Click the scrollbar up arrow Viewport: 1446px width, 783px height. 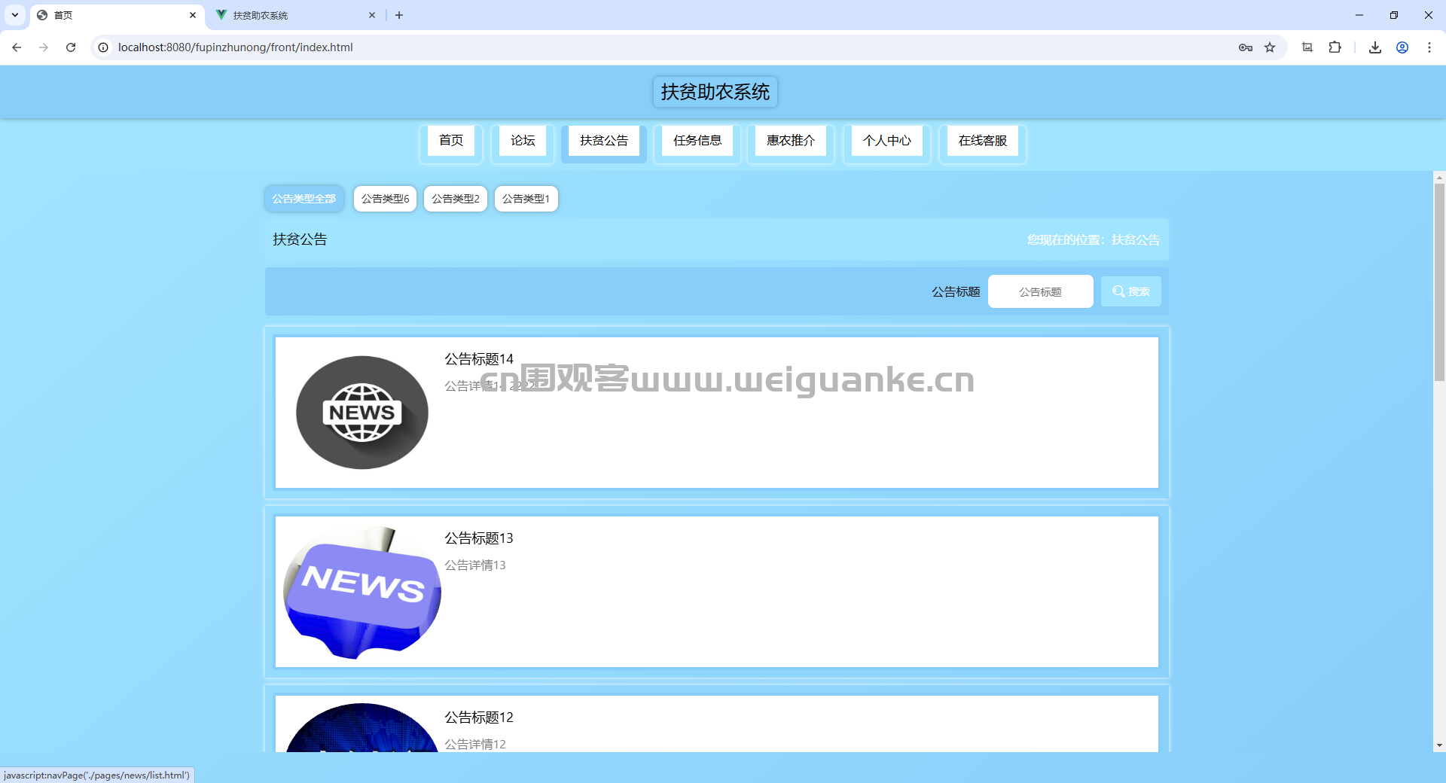tap(1439, 178)
